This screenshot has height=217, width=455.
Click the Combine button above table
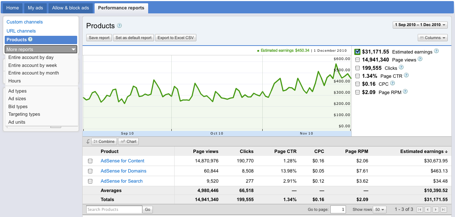coord(104,141)
